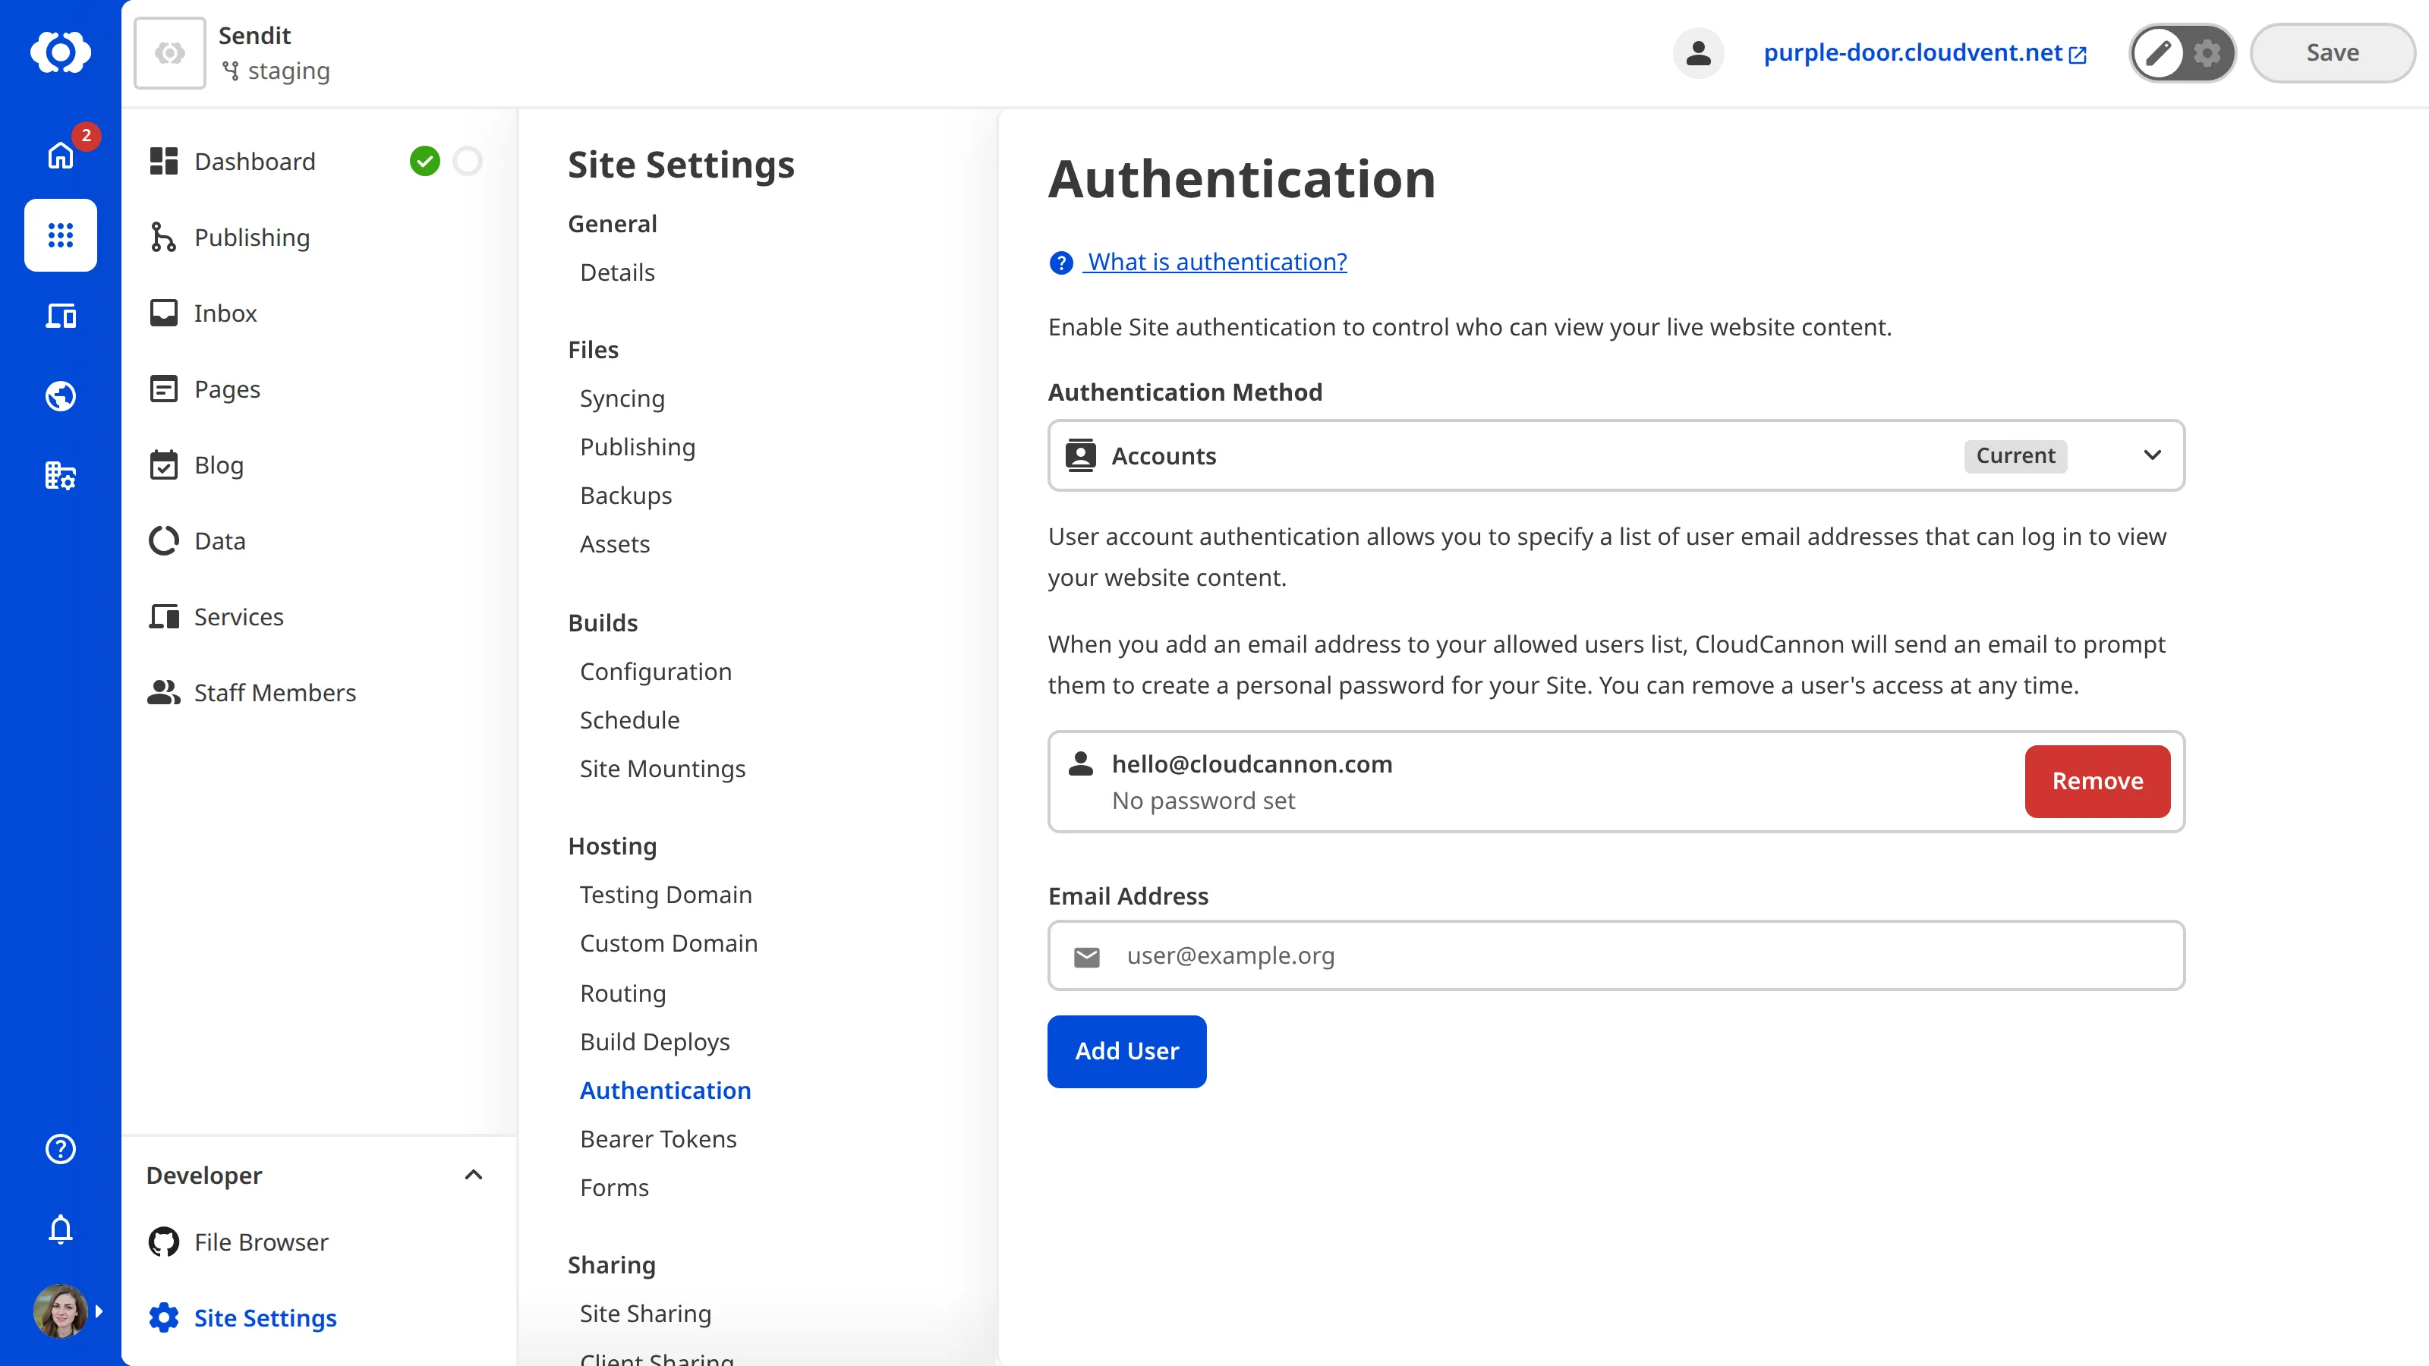Open build Configuration settings
This screenshot has height=1366, width=2429.
pos(655,671)
